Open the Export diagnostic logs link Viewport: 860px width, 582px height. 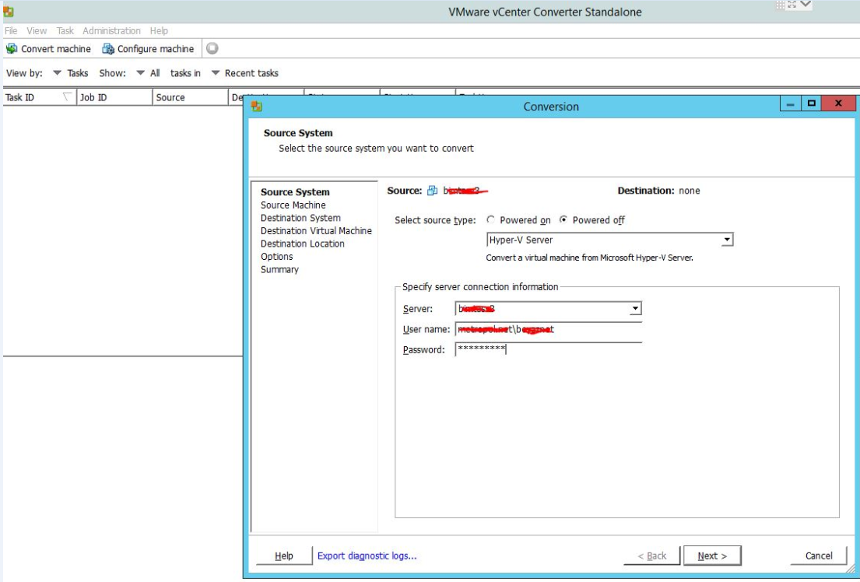[367, 556]
